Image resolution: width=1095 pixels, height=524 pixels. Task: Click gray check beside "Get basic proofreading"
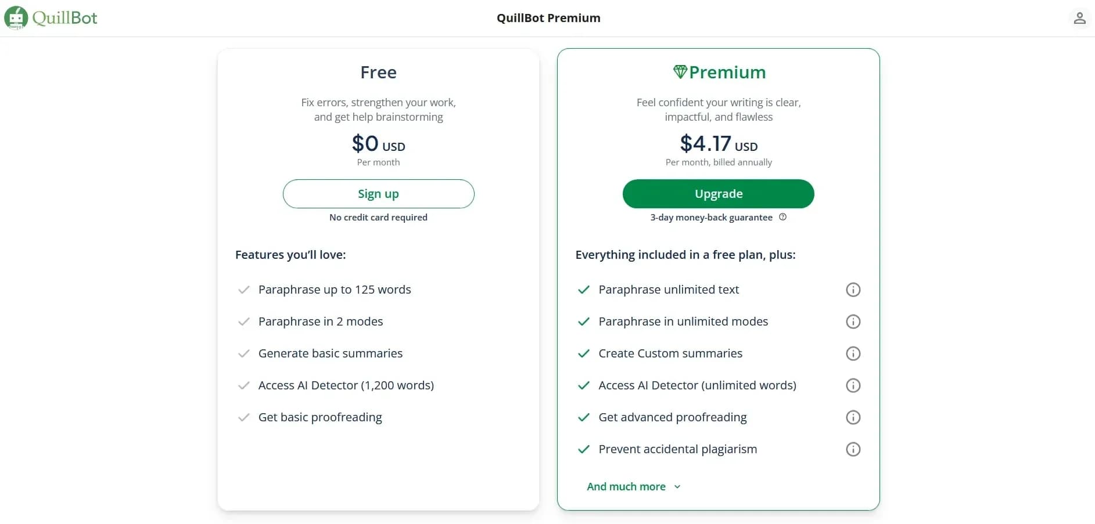tap(243, 417)
